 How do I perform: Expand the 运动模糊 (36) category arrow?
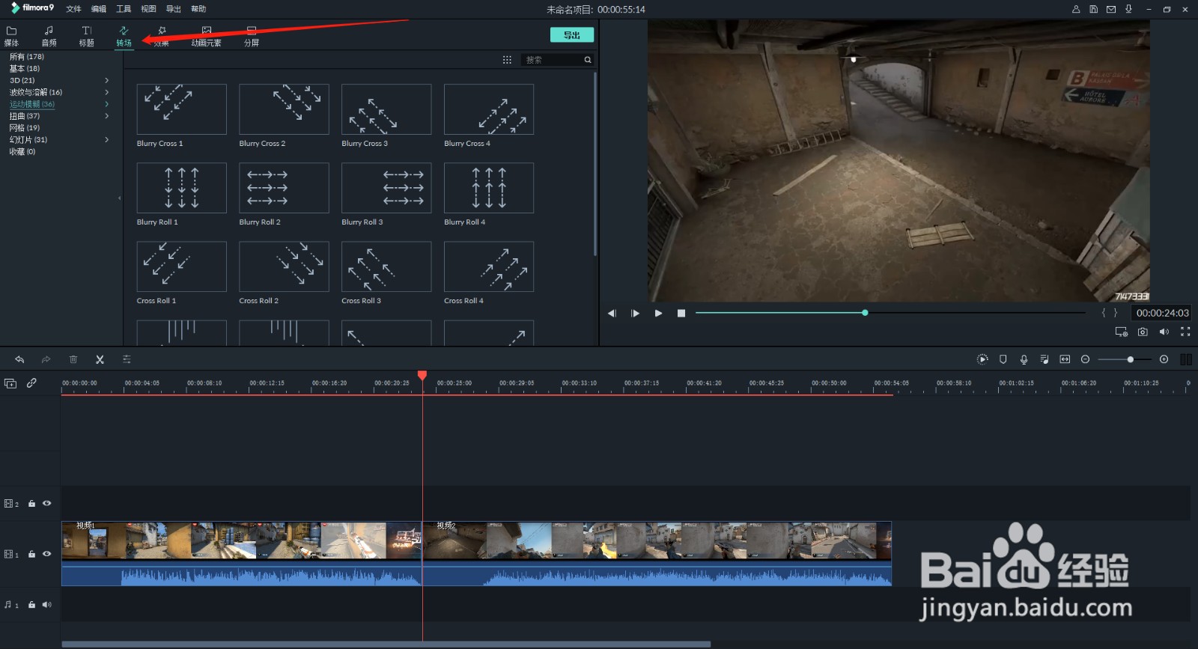pos(106,104)
